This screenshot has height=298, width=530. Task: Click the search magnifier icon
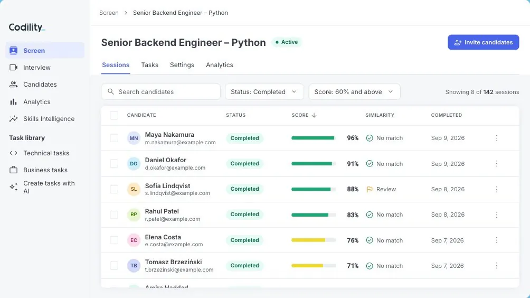coord(110,91)
